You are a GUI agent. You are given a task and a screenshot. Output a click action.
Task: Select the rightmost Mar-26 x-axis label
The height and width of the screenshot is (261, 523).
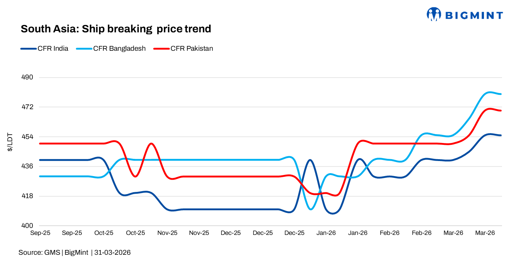click(x=485, y=233)
